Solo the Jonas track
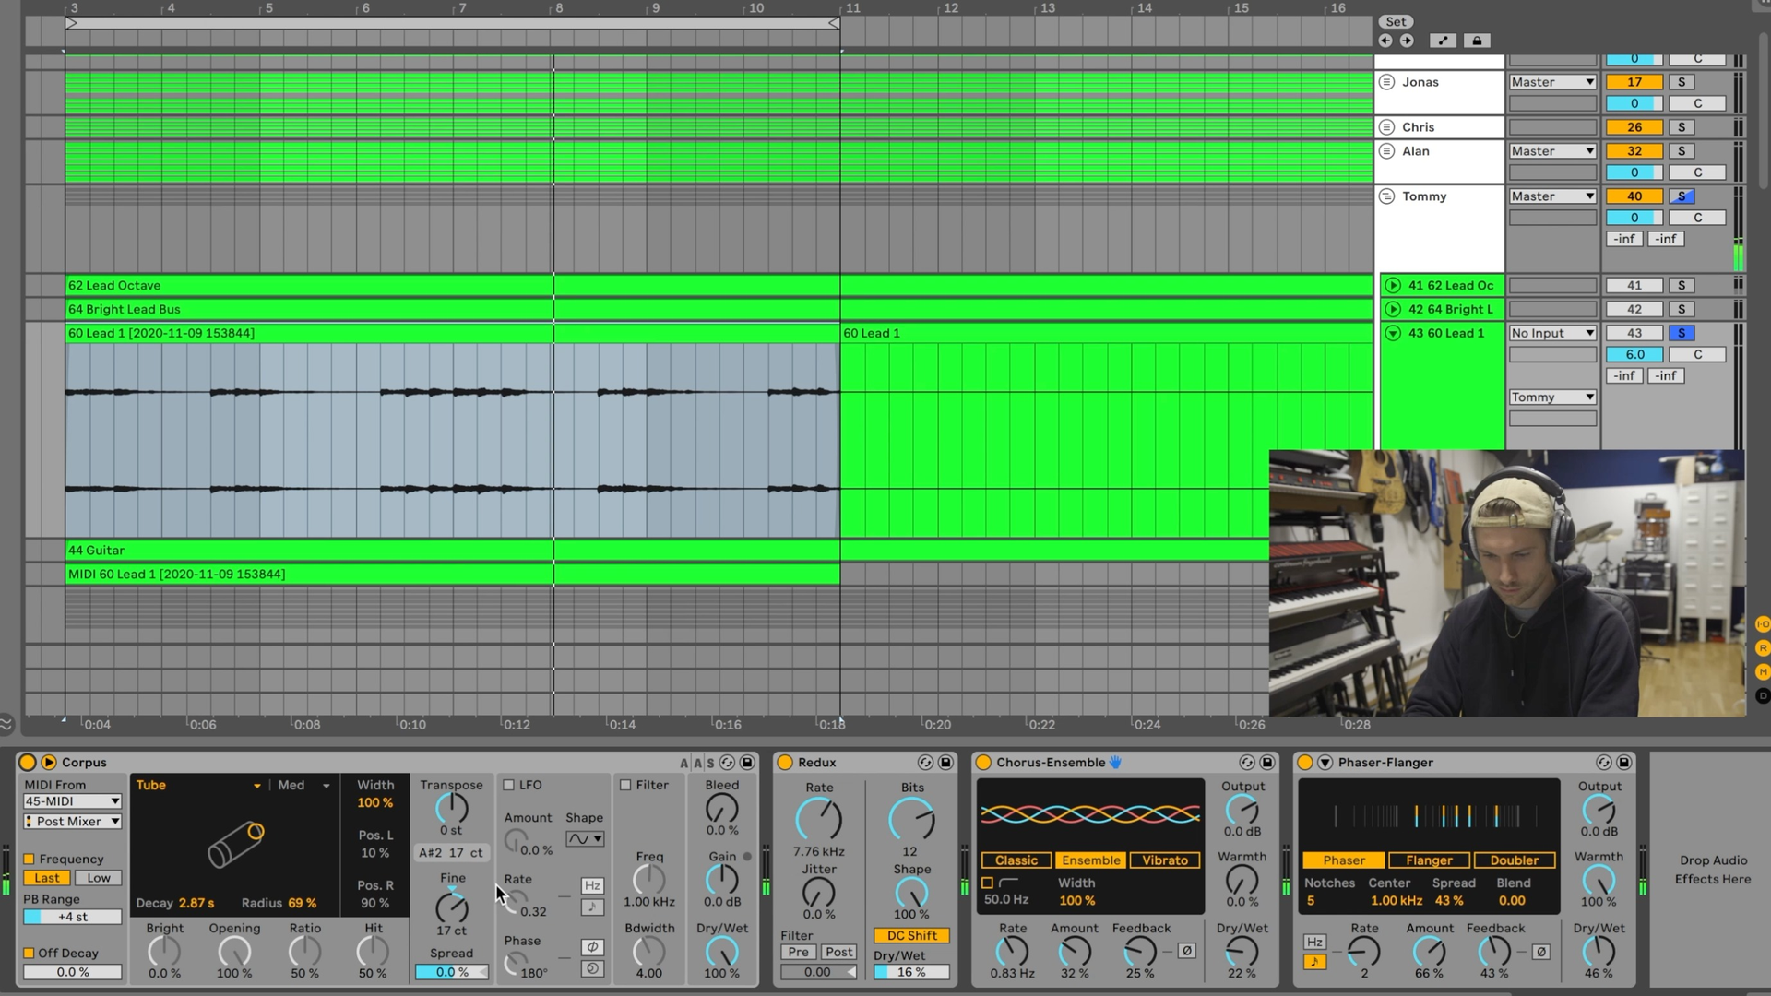 point(1682,82)
